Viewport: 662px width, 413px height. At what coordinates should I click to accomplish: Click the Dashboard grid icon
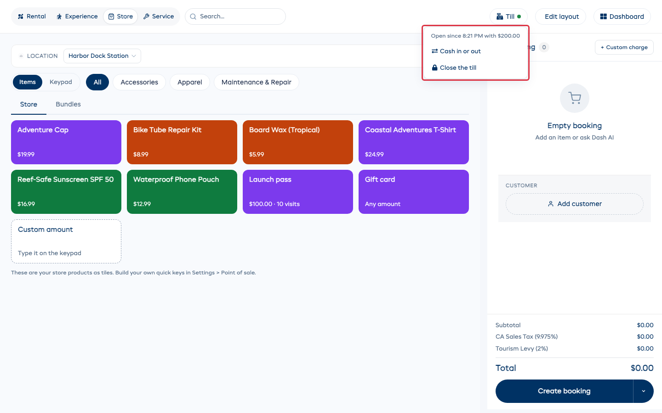tap(604, 17)
